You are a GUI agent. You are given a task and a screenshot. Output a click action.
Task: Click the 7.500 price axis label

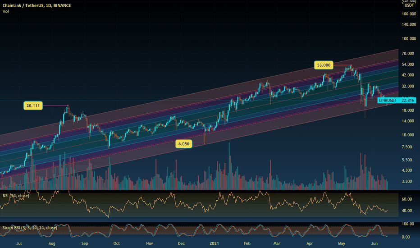(x=407, y=147)
